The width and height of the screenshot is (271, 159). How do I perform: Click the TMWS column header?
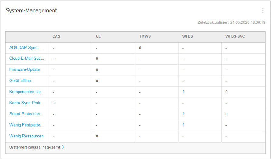click(145, 36)
